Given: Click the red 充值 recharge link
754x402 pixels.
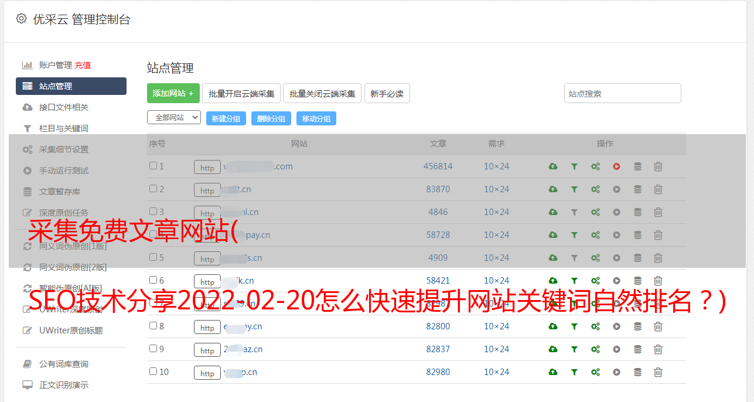Looking at the screenshot, I should pos(83,65).
